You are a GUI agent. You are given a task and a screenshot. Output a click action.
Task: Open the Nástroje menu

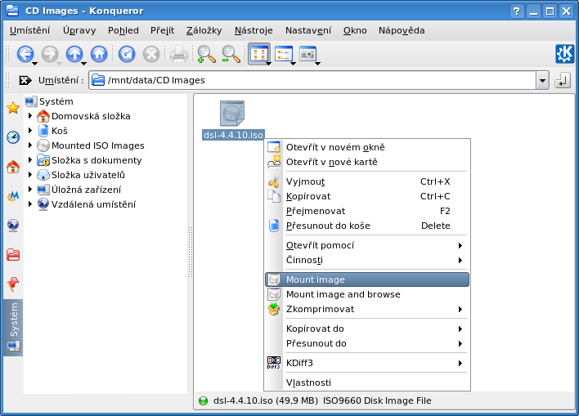pyautogui.click(x=254, y=30)
